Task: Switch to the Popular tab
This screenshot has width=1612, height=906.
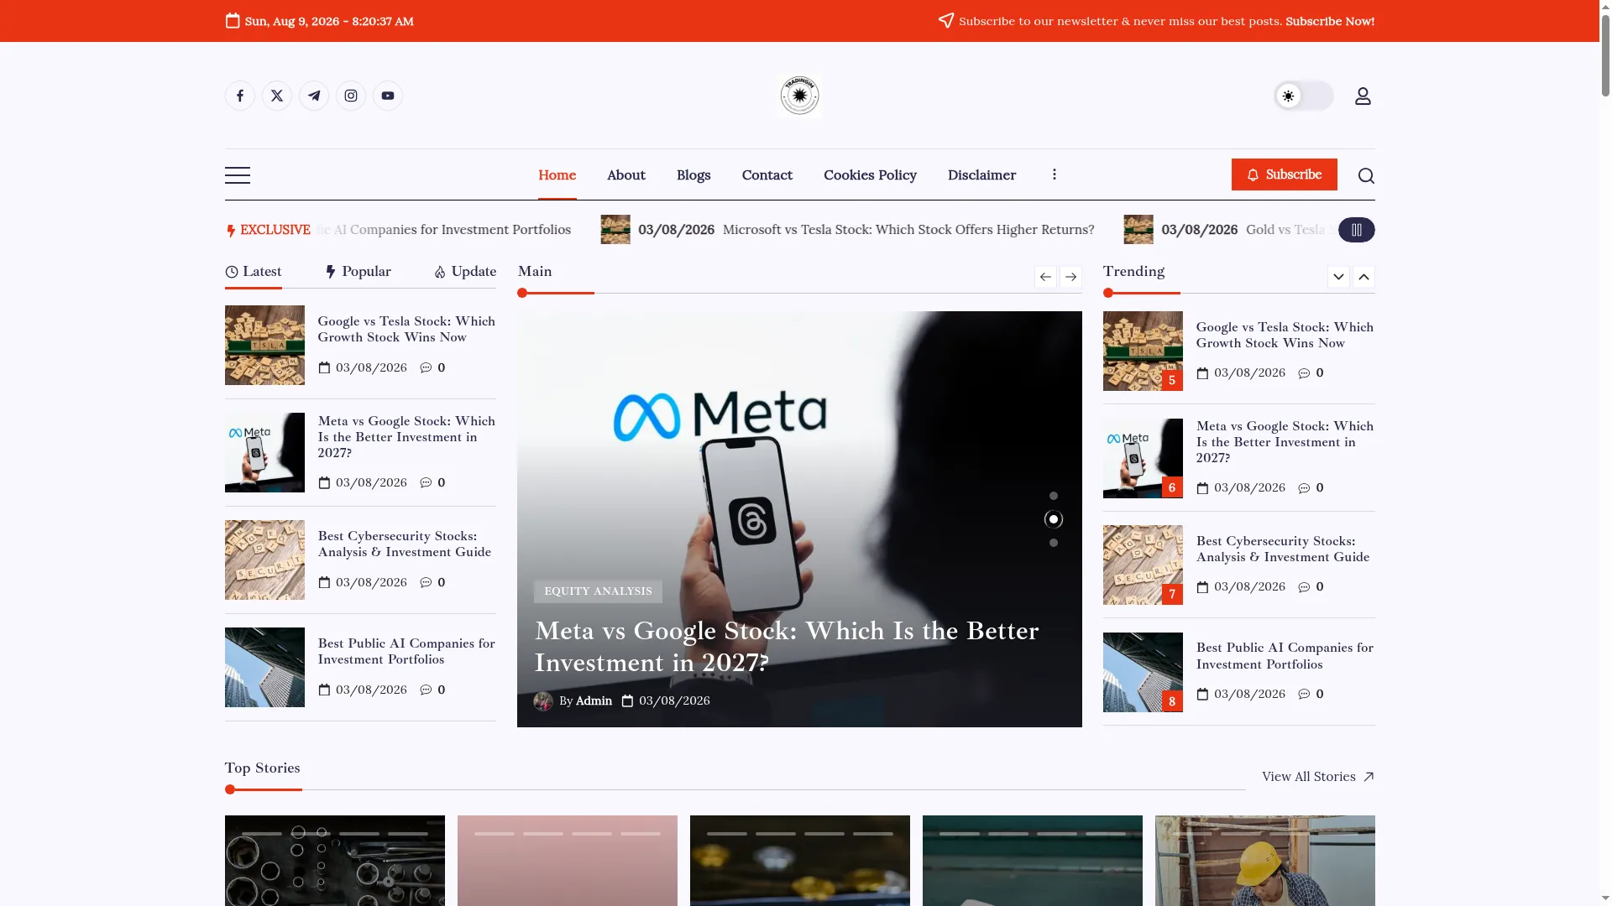Action: tap(358, 271)
